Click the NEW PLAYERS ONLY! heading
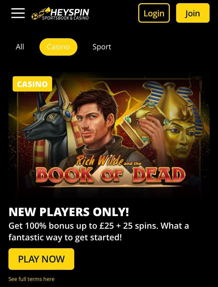This screenshot has height=287, width=218. click(x=69, y=212)
